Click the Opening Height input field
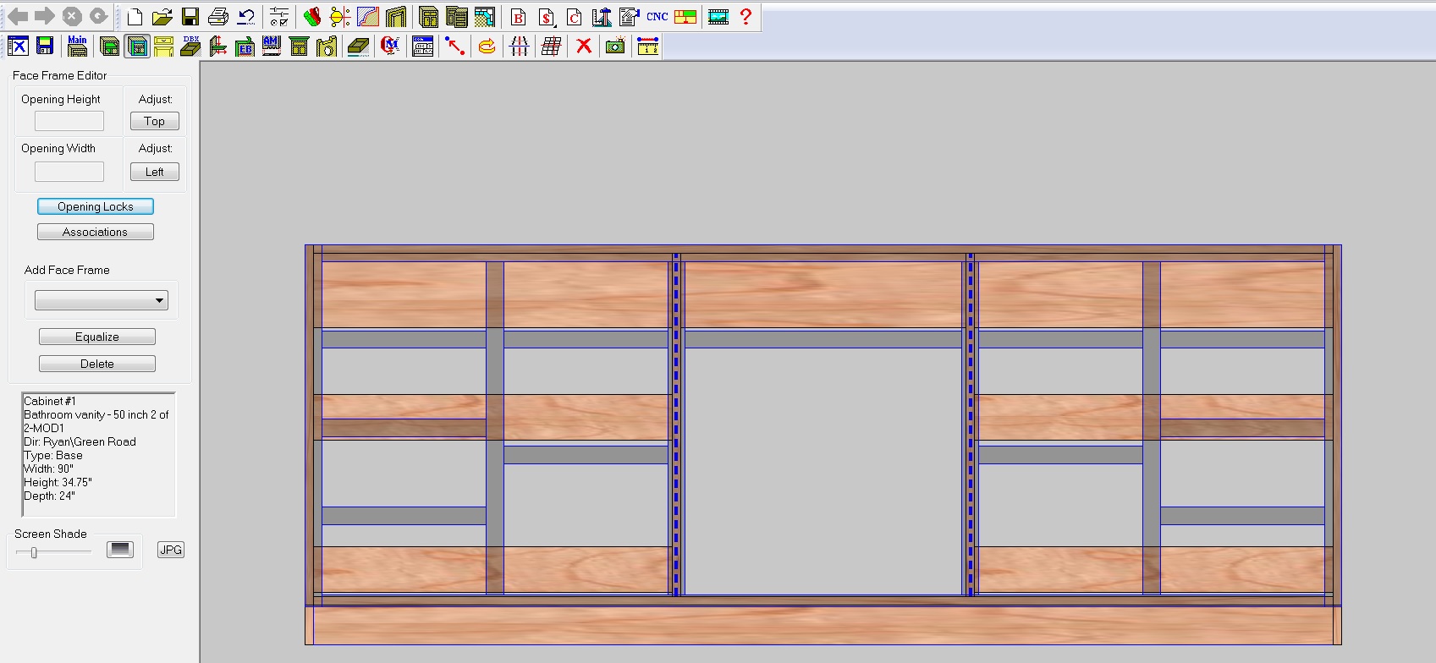Screen dimensions: 1436x663 69,122
